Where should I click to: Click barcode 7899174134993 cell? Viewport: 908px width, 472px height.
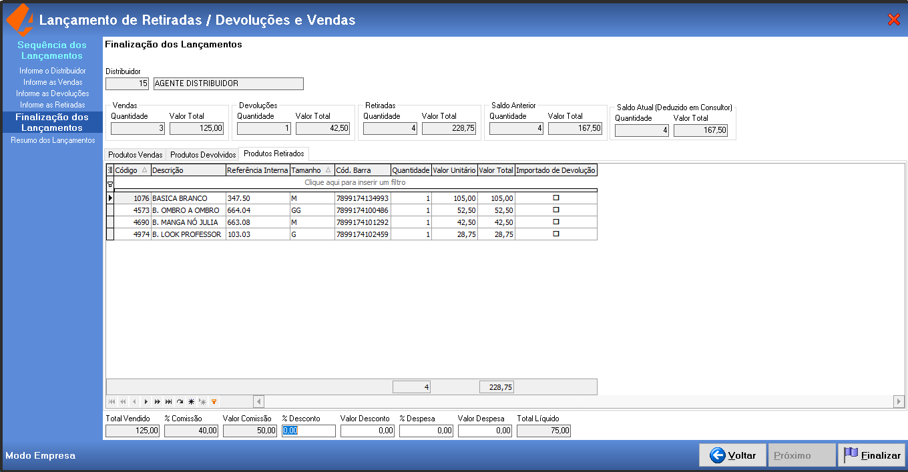[363, 198]
